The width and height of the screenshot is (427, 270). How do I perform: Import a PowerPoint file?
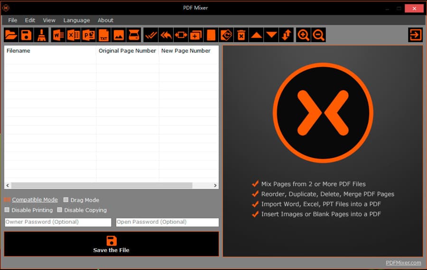[x=89, y=35]
